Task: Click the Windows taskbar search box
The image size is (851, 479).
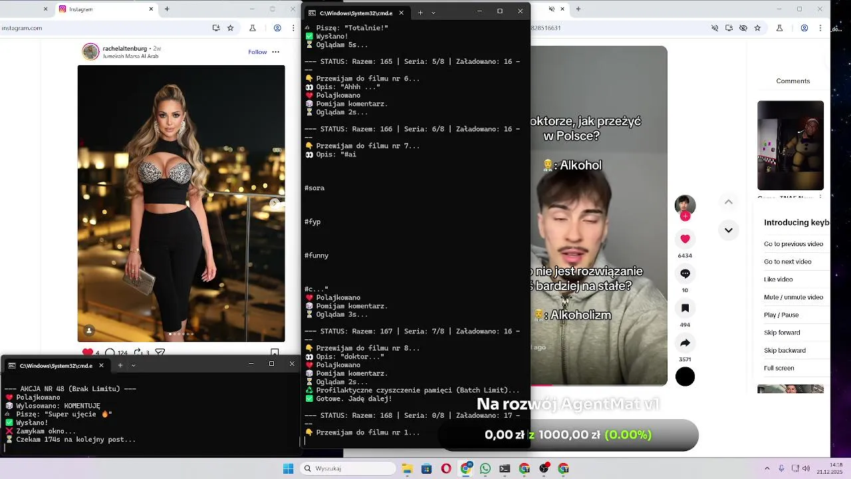Action: point(347,468)
